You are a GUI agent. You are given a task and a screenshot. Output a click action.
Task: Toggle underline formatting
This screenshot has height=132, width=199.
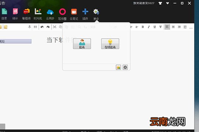point(154,27)
